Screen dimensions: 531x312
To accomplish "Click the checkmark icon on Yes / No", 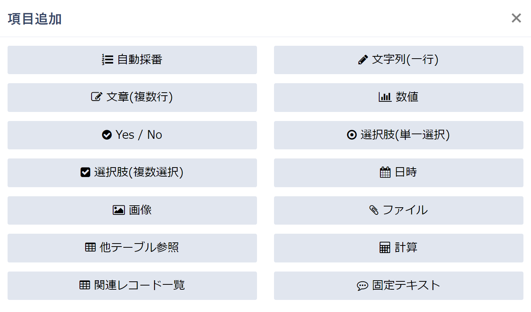I will 107,135.
